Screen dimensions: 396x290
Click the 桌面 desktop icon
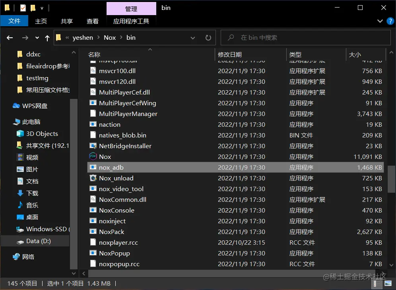pyautogui.click(x=20, y=217)
